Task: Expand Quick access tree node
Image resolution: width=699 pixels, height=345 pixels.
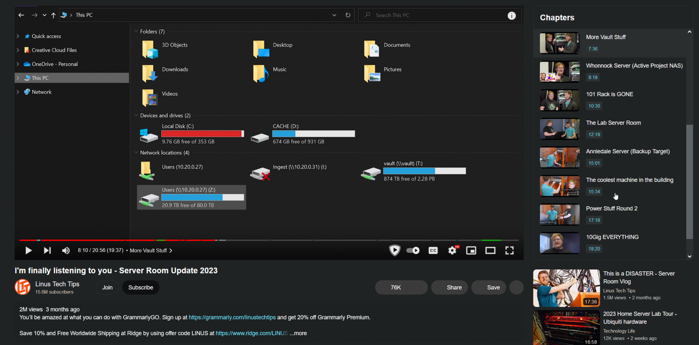Action: [18, 36]
